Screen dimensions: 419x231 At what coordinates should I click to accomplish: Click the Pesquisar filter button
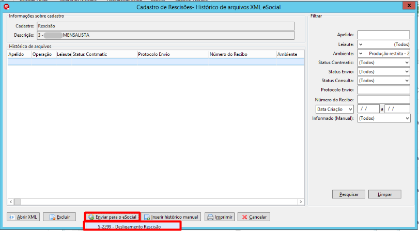tap(349, 194)
